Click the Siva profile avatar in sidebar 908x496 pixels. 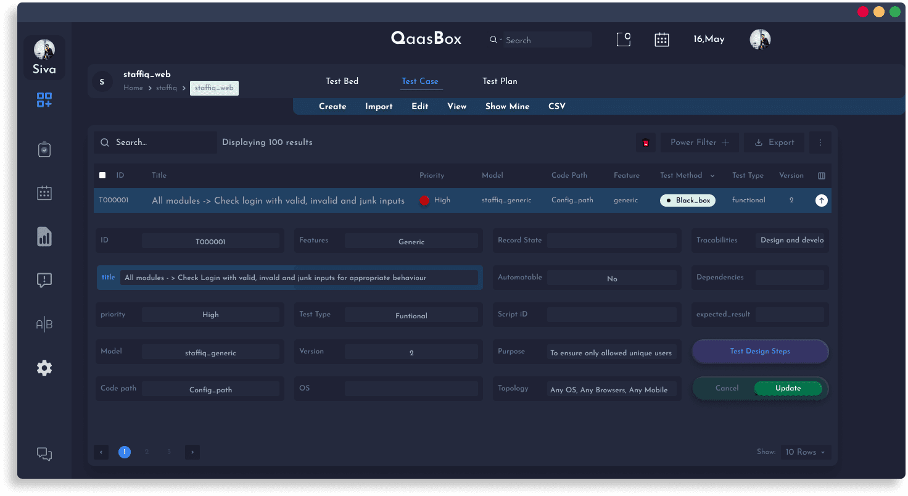(x=44, y=50)
